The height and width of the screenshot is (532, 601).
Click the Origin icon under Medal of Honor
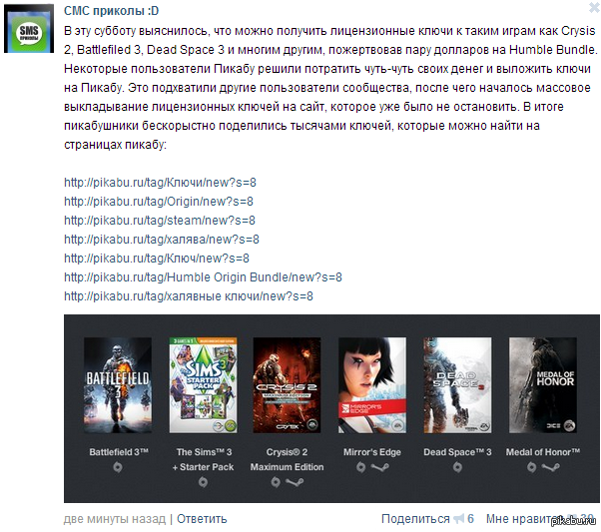pyautogui.click(x=532, y=467)
